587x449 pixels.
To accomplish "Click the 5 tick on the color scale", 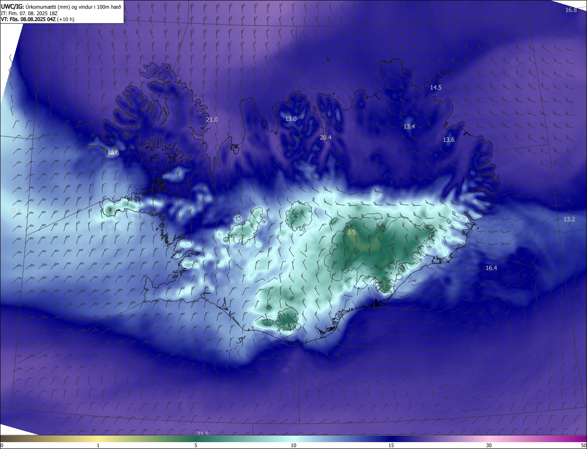I will 196,445.
